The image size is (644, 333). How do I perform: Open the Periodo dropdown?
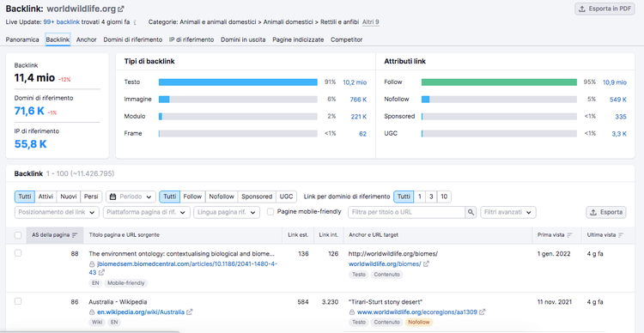tap(131, 197)
